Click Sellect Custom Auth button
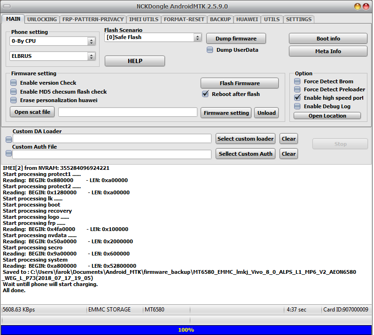 [x=245, y=154]
